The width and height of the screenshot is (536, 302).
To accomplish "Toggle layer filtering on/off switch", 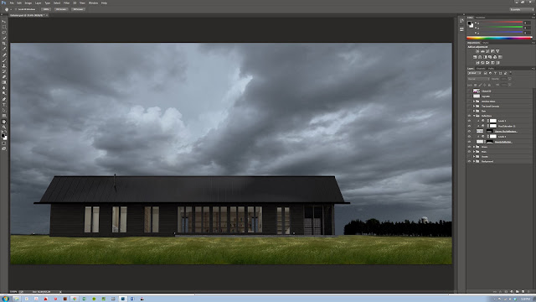I will point(510,73).
